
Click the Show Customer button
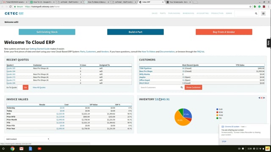193,87
